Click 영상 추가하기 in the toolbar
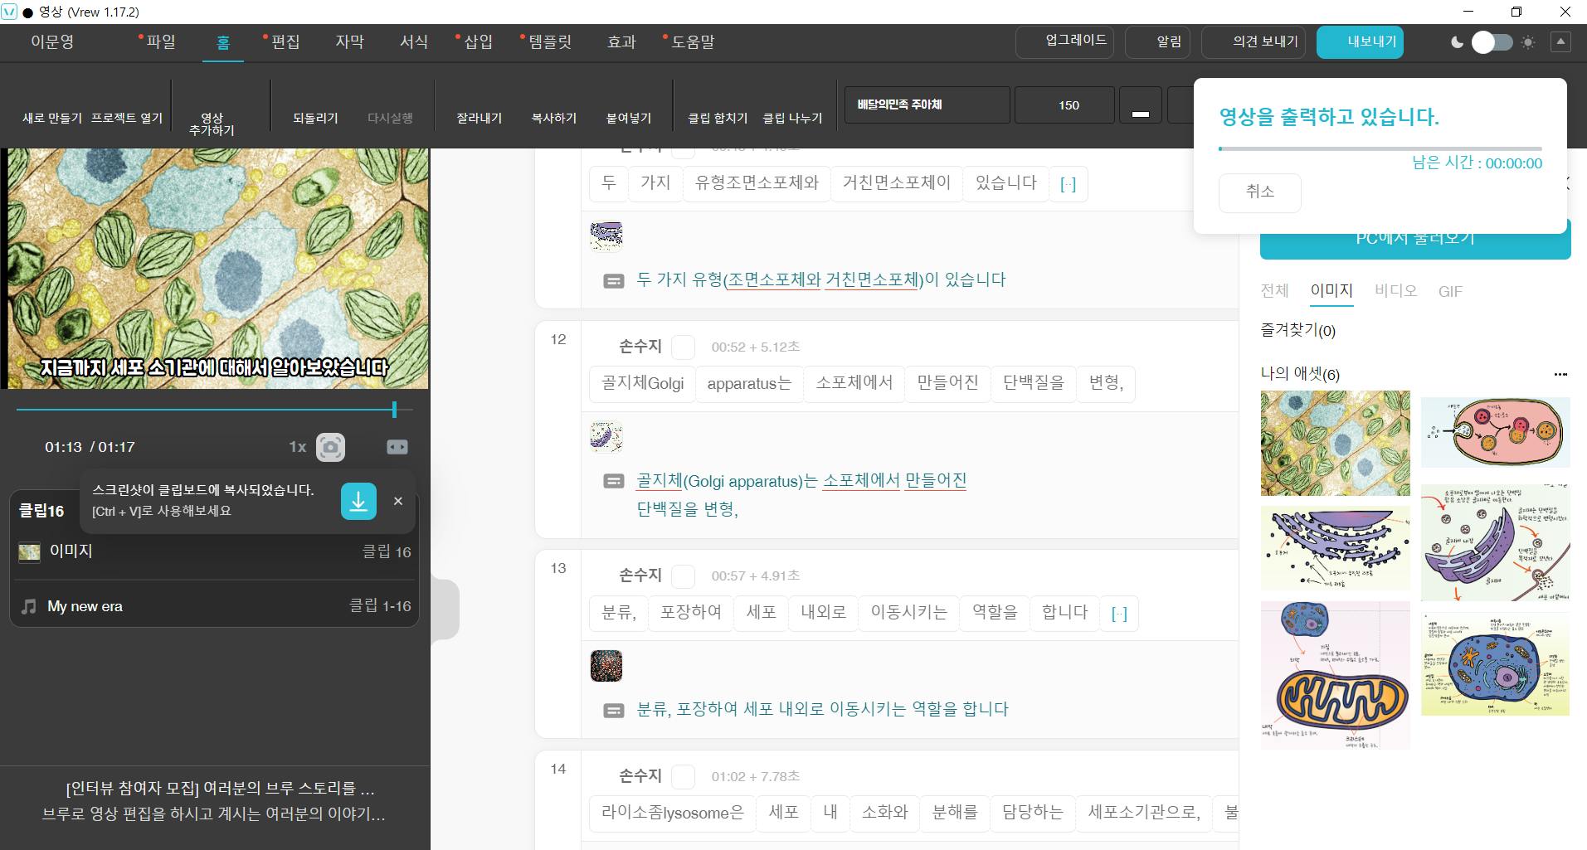This screenshot has height=850, width=1587. 212,124
